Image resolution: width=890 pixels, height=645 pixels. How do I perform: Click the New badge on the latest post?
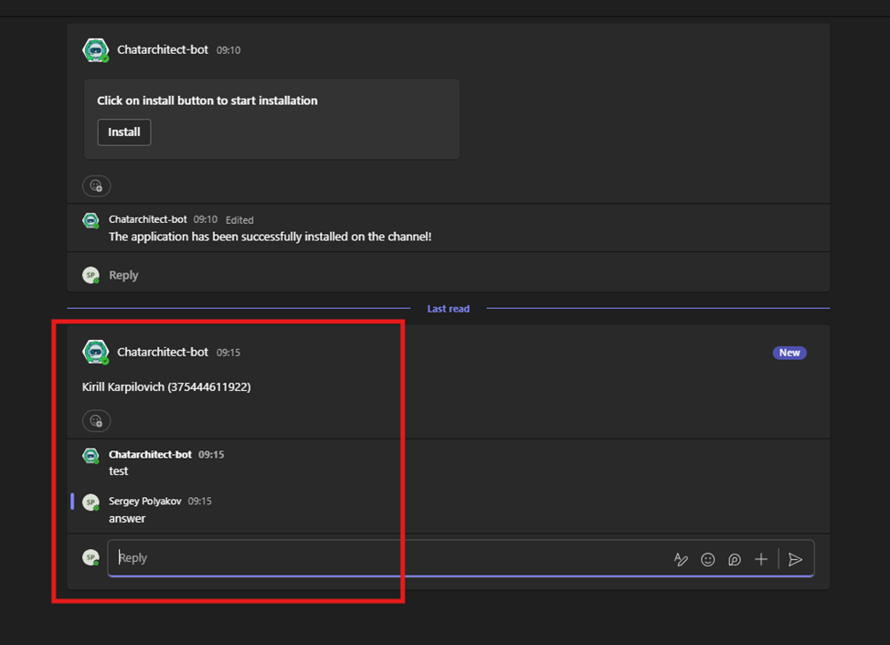click(789, 353)
